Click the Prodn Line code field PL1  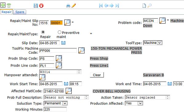[x=47, y=66]
